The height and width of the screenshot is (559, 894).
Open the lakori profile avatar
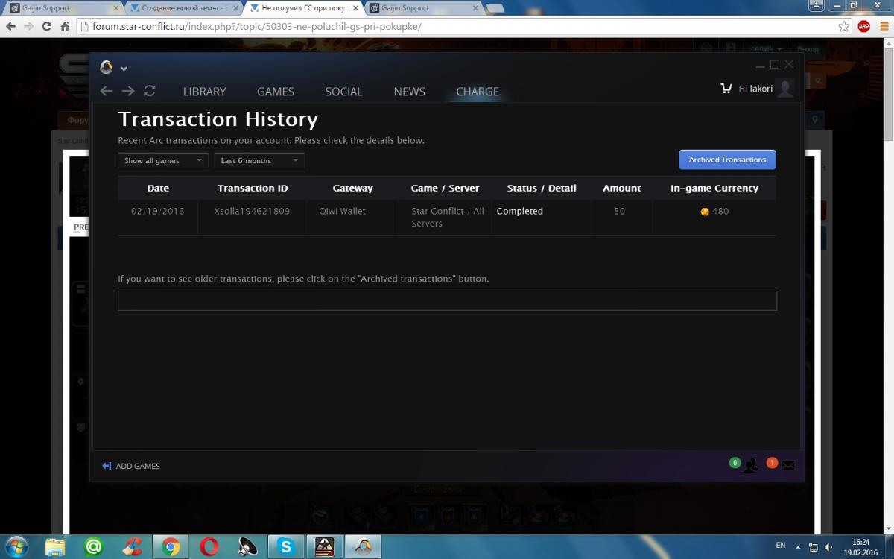pos(785,89)
